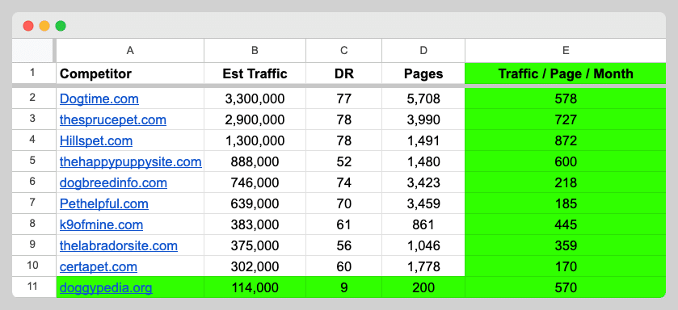Screen dimensions: 678x310
Task: Select the select-all corner cell
Action: click(x=32, y=51)
